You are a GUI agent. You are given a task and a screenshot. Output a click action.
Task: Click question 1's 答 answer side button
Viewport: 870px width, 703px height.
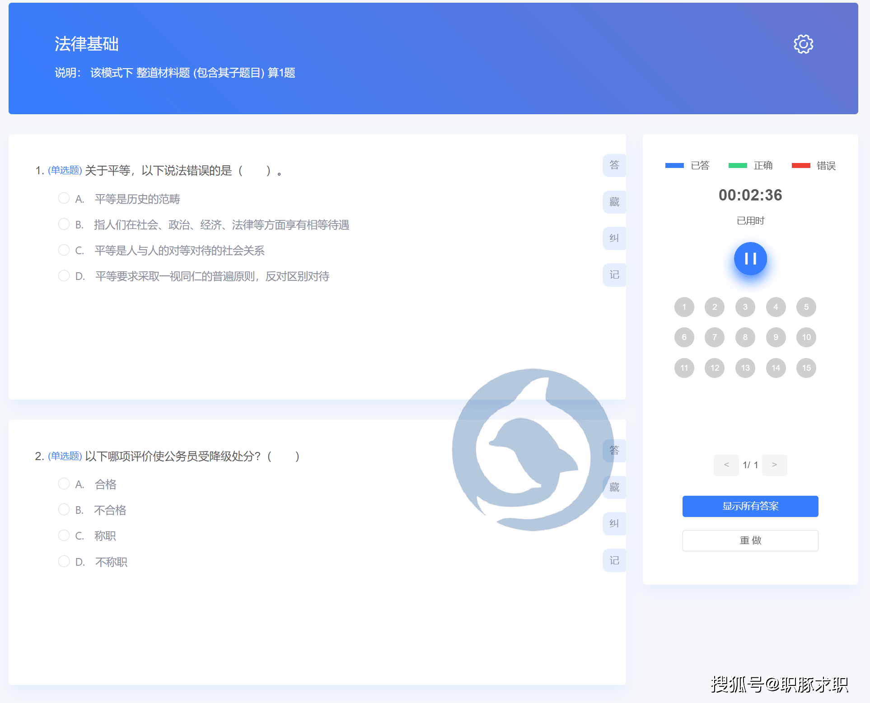click(x=614, y=165)
